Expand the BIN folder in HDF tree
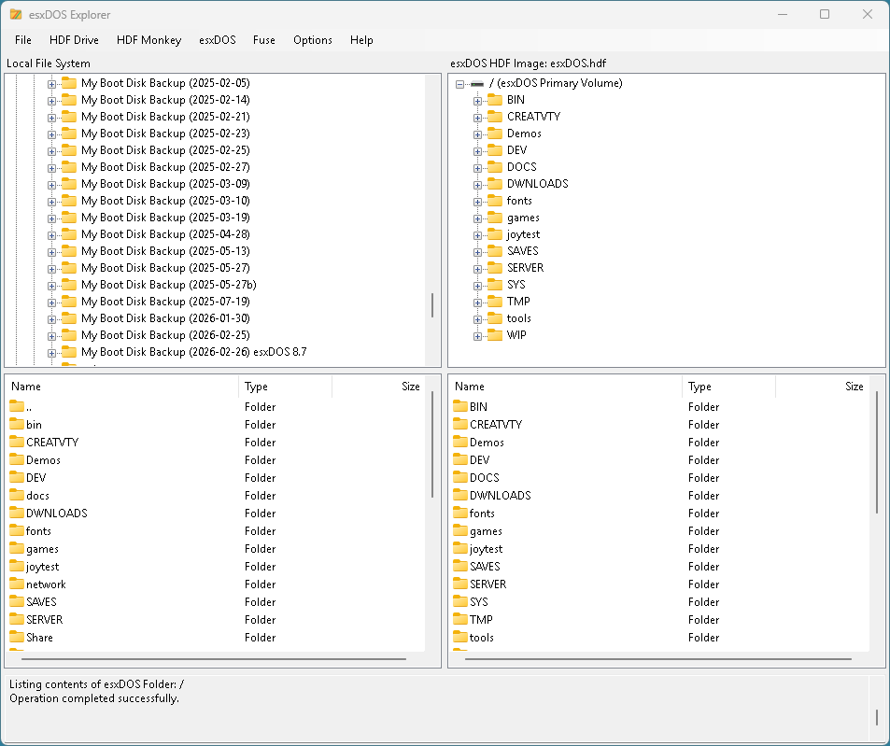The width and height of the screenshot is (890, 746). (477, 101)
